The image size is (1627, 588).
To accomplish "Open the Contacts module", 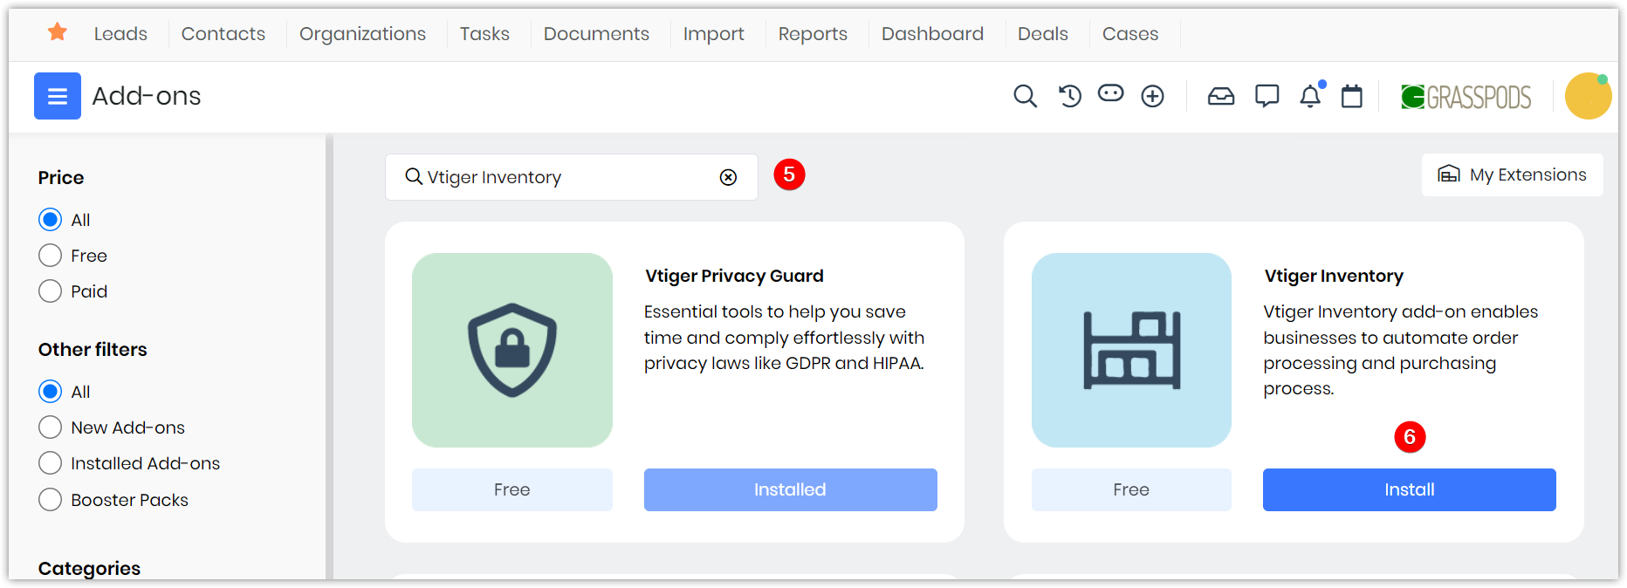I will [x=223, y=33].
